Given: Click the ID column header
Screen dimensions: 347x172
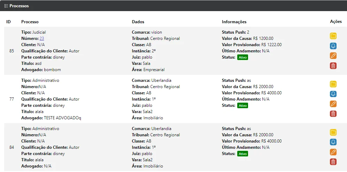Looking at the screenshot, I should tap(8, 22).
